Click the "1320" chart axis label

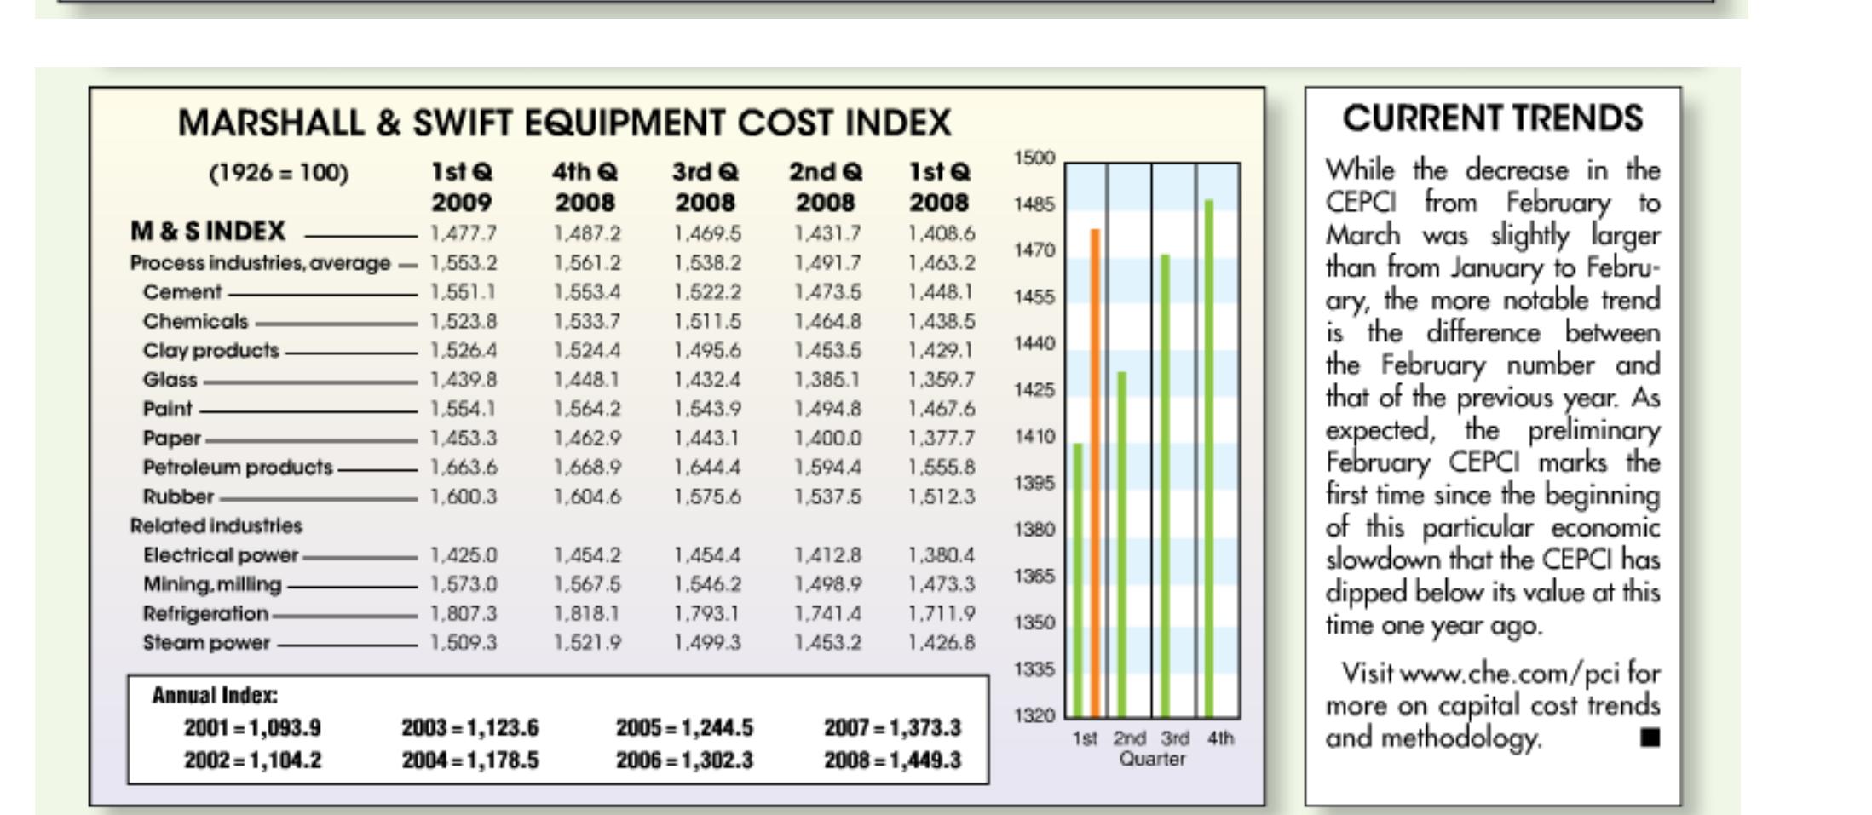pyautogui.click(x=1034, y=715)
